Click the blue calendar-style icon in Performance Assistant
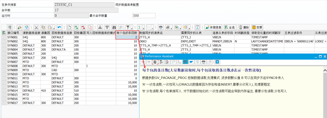The width and height of the screenshot is (327, 118). pos(185,62)
